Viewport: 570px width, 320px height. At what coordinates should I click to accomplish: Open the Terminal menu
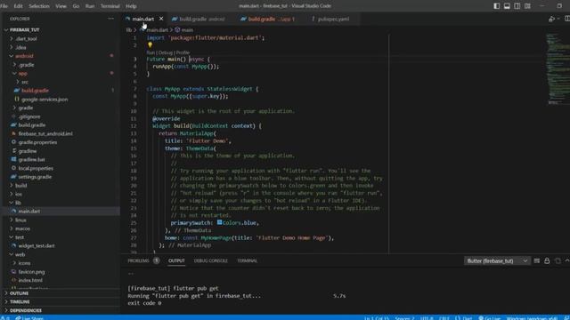(x=110, y=6)
